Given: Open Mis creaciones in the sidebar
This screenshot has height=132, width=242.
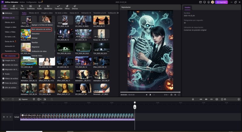Looking at the screenshot, I should point(10,56).
